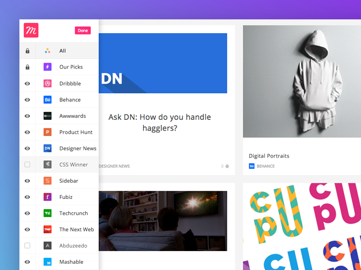Click CSS Winner text in sidebar
Image resolution: width=361 pixels, height=270 pixels.
pos(74,165)
